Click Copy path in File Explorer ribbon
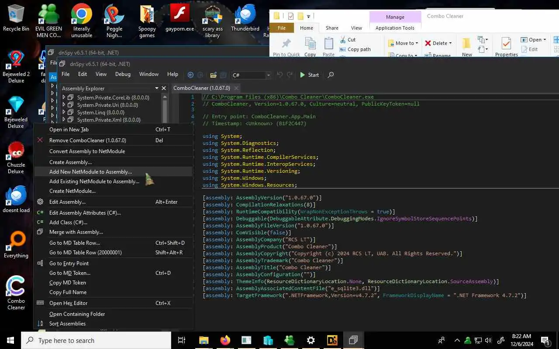The image size is (559, 349). [x=355, y=49]
